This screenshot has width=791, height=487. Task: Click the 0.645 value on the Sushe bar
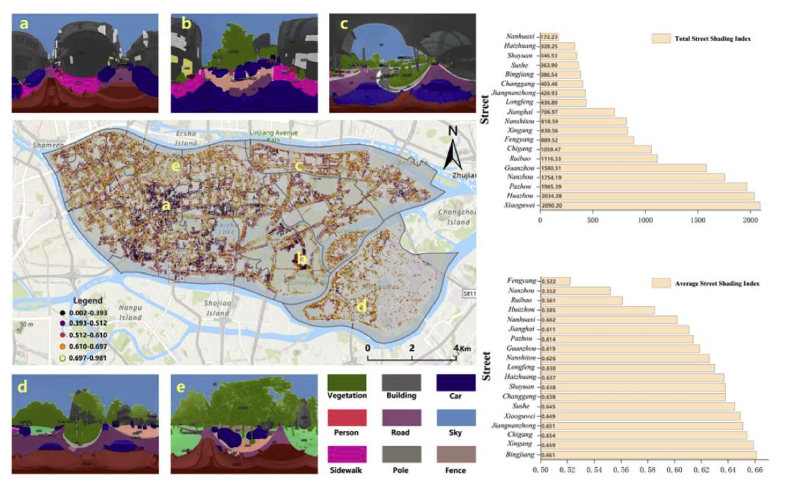(549, 407)
